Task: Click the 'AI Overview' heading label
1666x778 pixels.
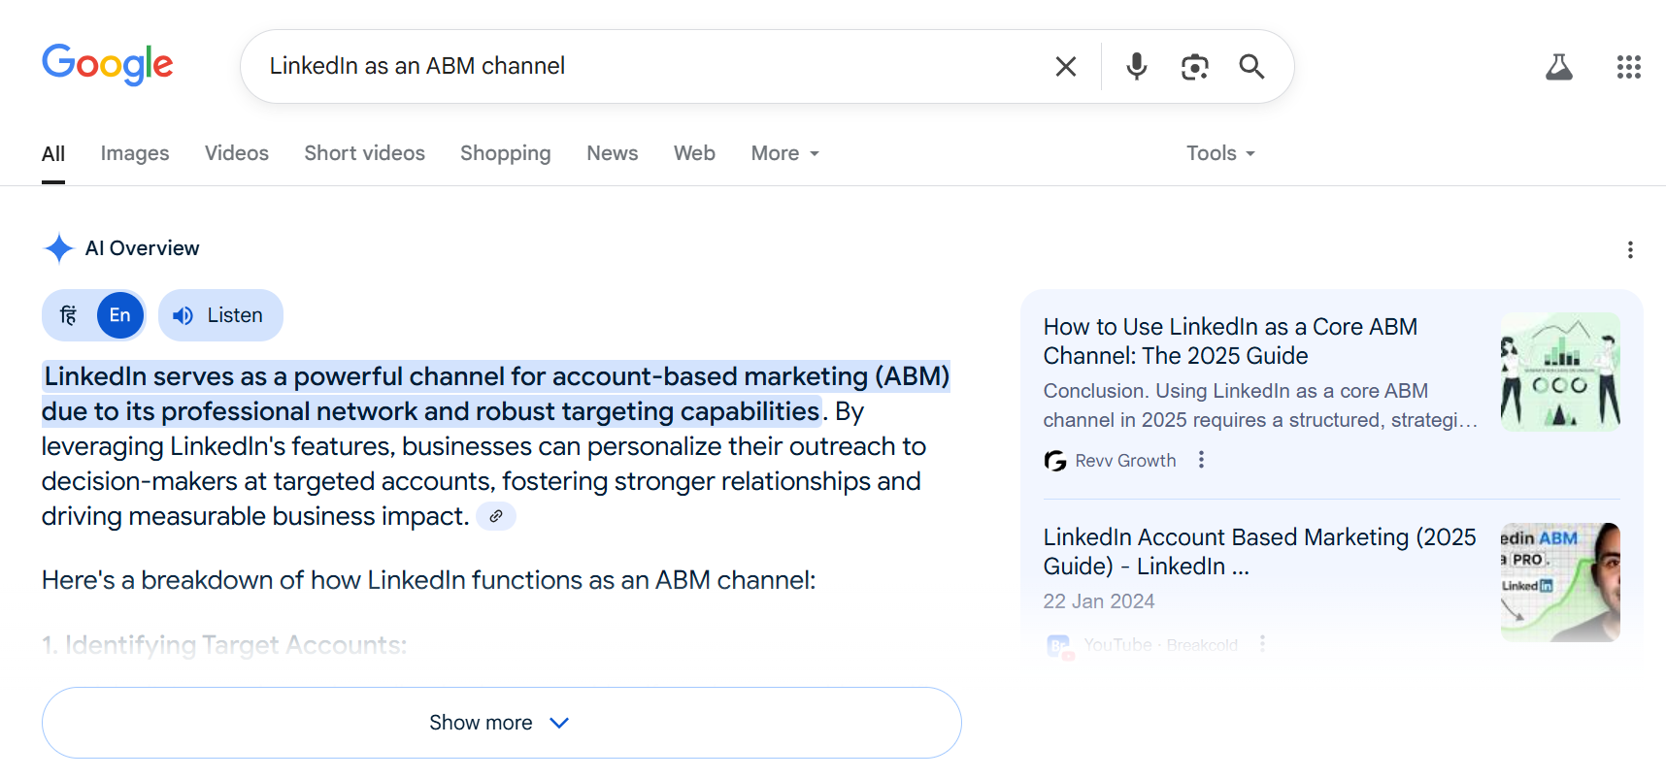Action: coord(143,248)
